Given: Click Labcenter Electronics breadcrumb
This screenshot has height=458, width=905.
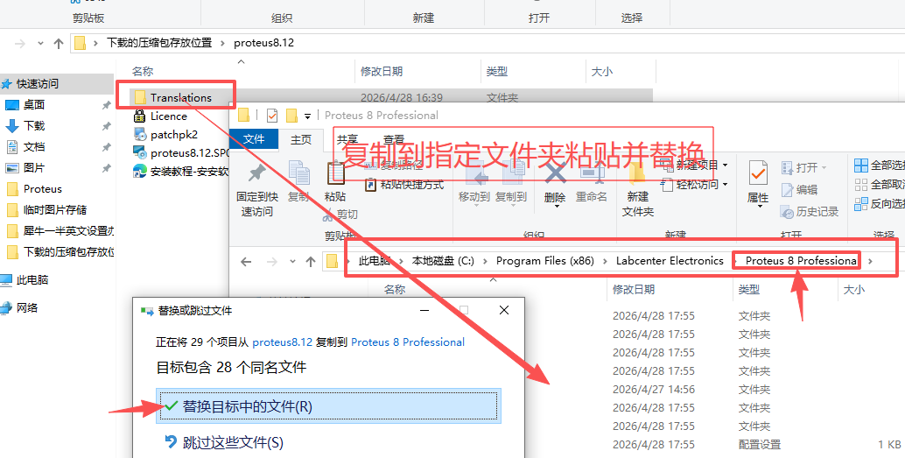Looking at the screenshot, I should 670,261.
